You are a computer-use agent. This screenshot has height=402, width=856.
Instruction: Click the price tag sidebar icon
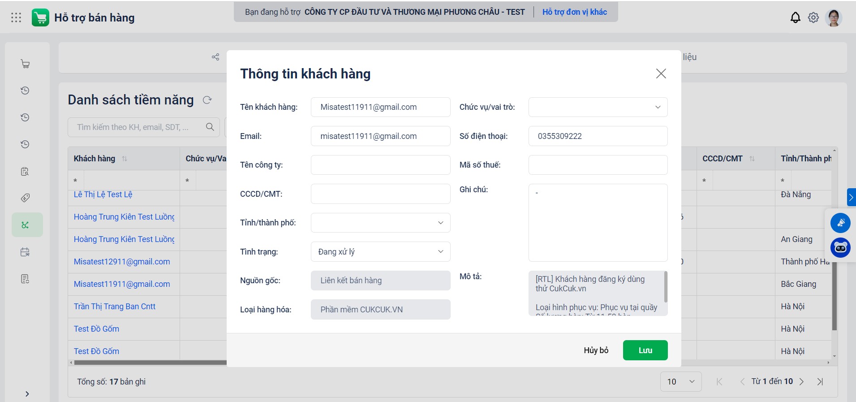26,198
